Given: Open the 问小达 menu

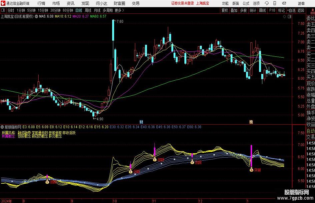Looking at the screenshot, I should 101,3.
